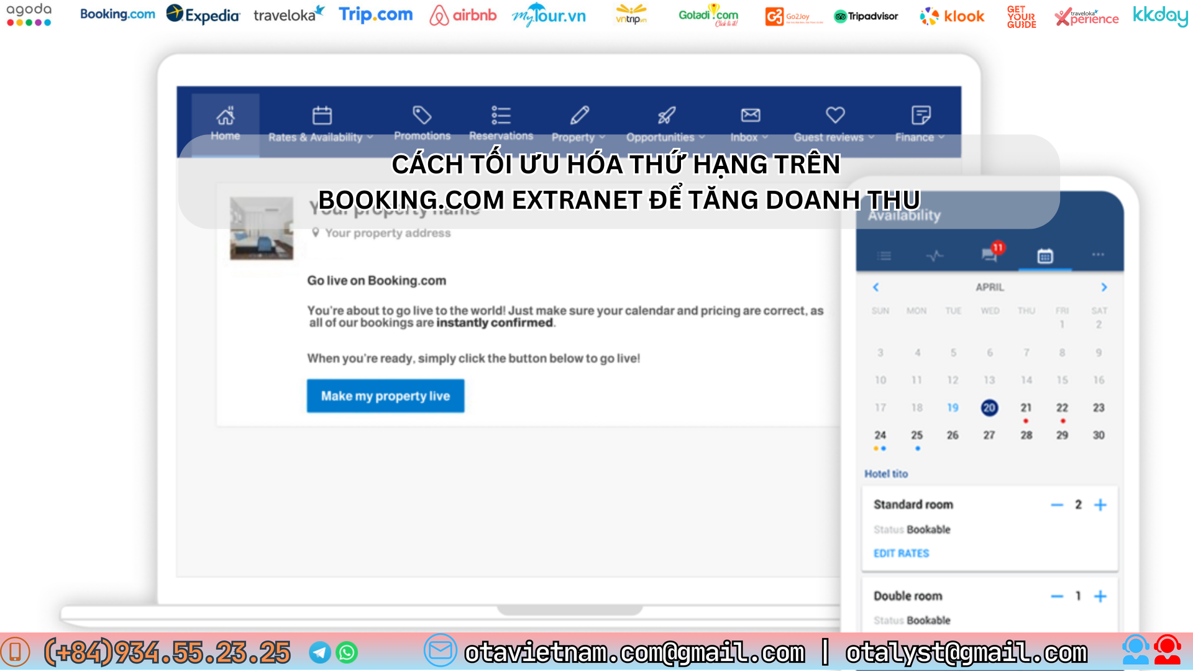Decrease Double room count with minus
The height and width of the screenshot is (671, 1193).
click(1057, 596)
